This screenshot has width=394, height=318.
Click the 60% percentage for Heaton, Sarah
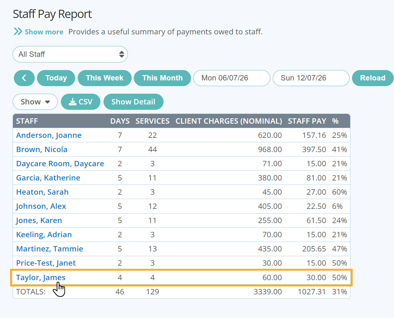point(339,192)
